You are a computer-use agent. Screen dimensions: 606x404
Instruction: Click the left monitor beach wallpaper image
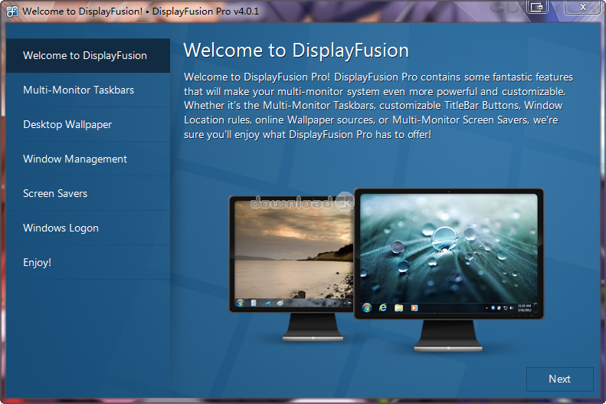pos(293,249)
